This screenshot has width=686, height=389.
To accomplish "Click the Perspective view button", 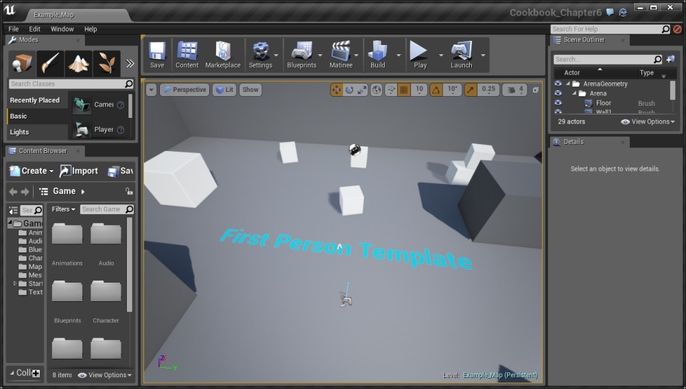I will tap(185, 90).
